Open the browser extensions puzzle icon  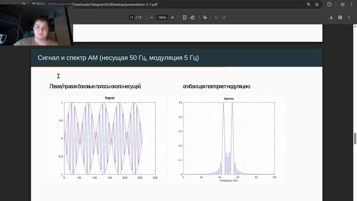click(329, 4)
